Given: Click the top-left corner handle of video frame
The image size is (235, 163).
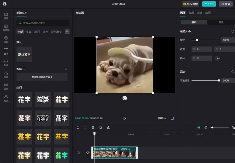Looking at the screenshot, I should 97,37.
